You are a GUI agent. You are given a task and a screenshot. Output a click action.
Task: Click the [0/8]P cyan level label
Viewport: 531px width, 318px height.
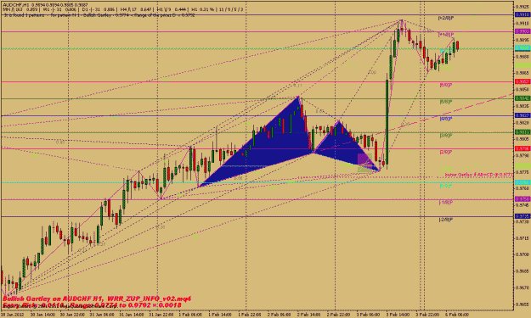446,186
